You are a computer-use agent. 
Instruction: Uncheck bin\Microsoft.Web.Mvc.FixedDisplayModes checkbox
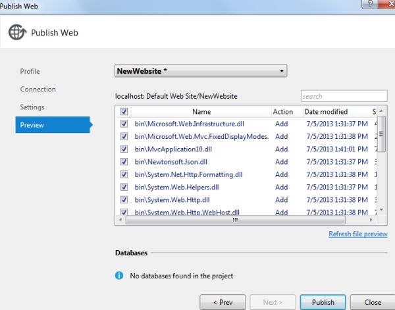[x=124, y=136]
